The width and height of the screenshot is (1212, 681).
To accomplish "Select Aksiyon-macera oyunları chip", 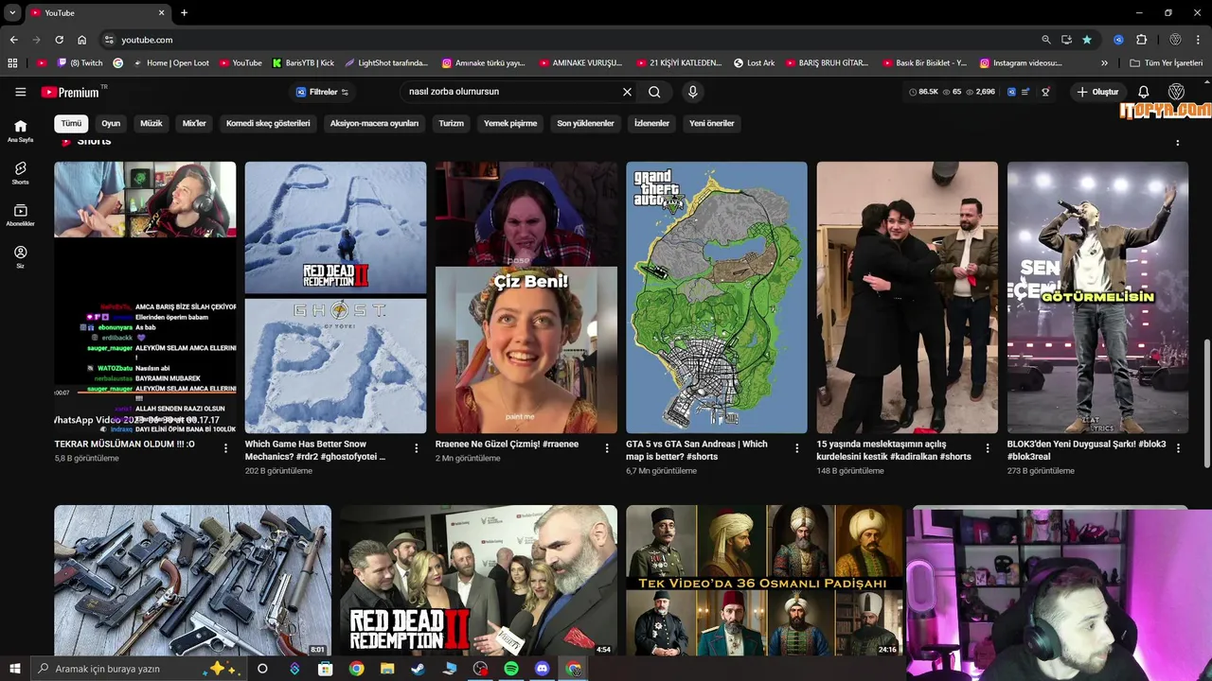I will pyautogui.click(x=374, y=123).
